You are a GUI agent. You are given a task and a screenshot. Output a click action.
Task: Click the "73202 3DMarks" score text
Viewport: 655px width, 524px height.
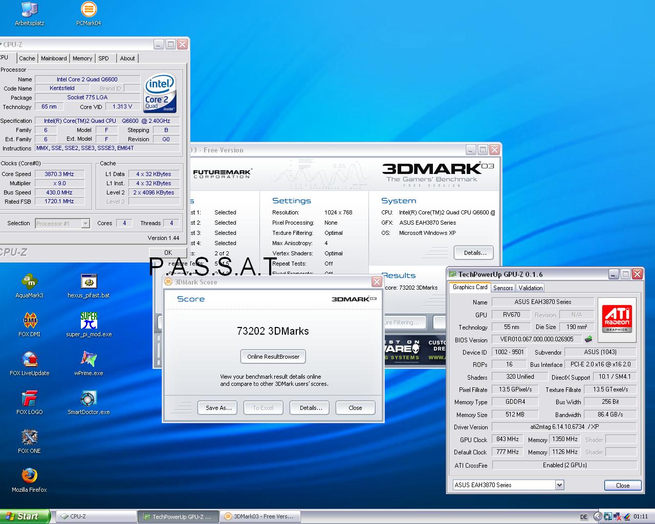point(273,331)
